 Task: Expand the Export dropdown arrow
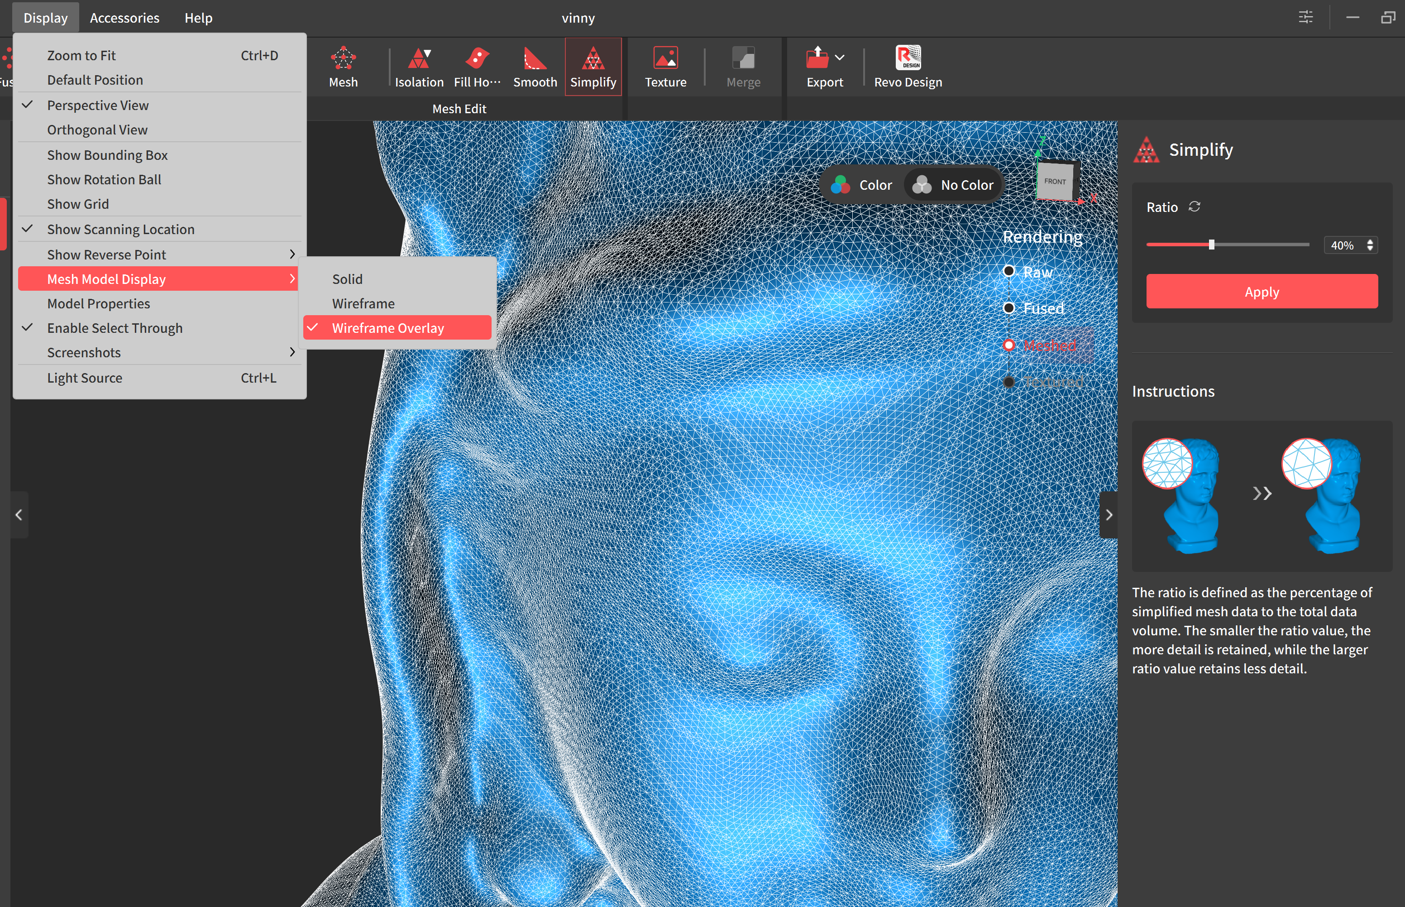(x=840, y=58)
